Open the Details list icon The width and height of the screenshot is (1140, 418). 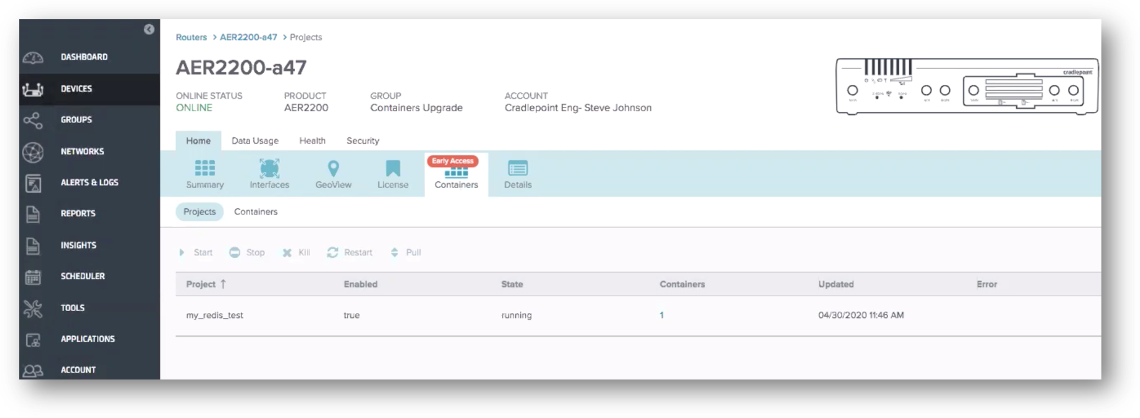[x=518, y=168]
